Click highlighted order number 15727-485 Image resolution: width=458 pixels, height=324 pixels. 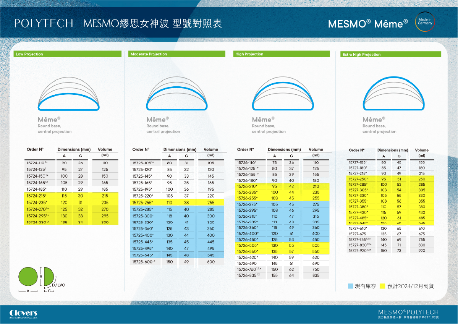(x=358, y=218)
